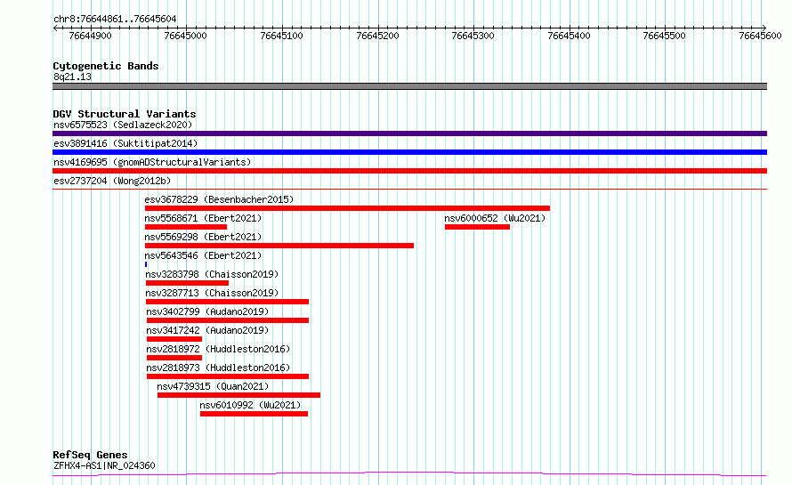Open the nsv4169695 gnomAD structural variant label
792x485 pixels.
click(x=152, y=162)
